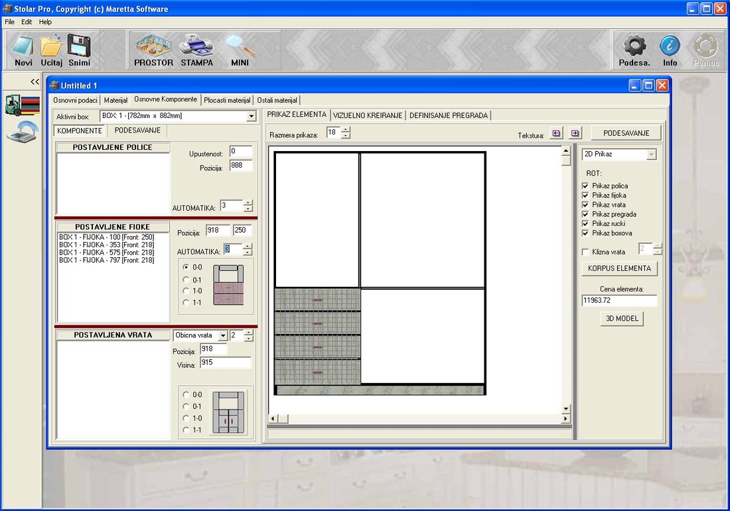Viewport: 730px width, 511px height.
Task: Click the 3D MODEL button
Action: (x=622, y=319)
